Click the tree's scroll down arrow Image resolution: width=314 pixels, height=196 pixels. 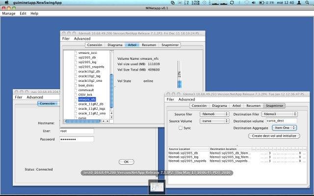111,117
